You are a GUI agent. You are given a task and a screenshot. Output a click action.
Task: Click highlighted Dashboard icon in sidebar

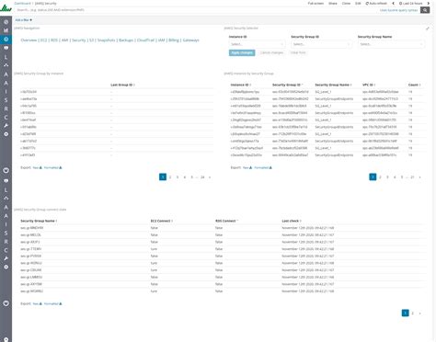tap(6, 40)
